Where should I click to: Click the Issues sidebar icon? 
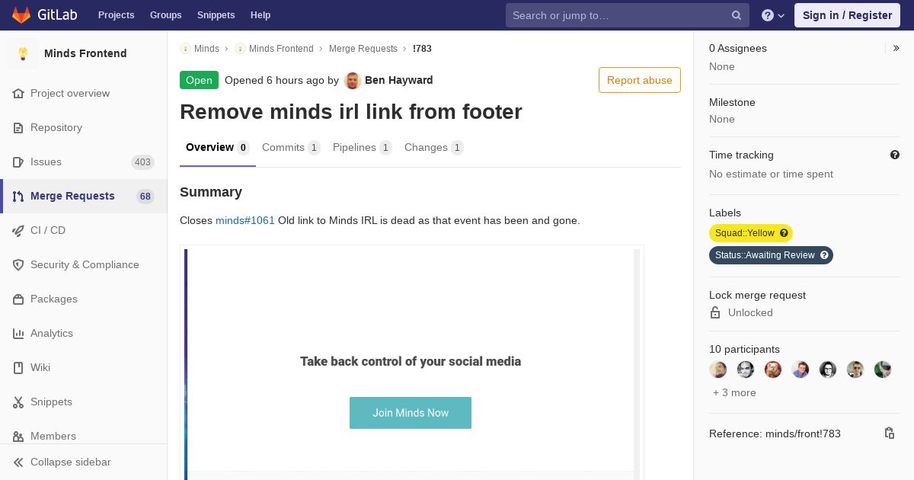tap(18, 162)
